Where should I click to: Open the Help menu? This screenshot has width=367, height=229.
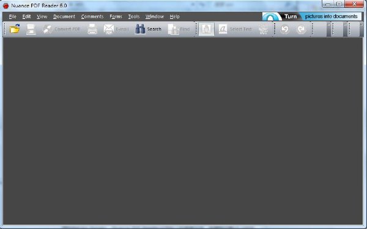tap(174, 16)
